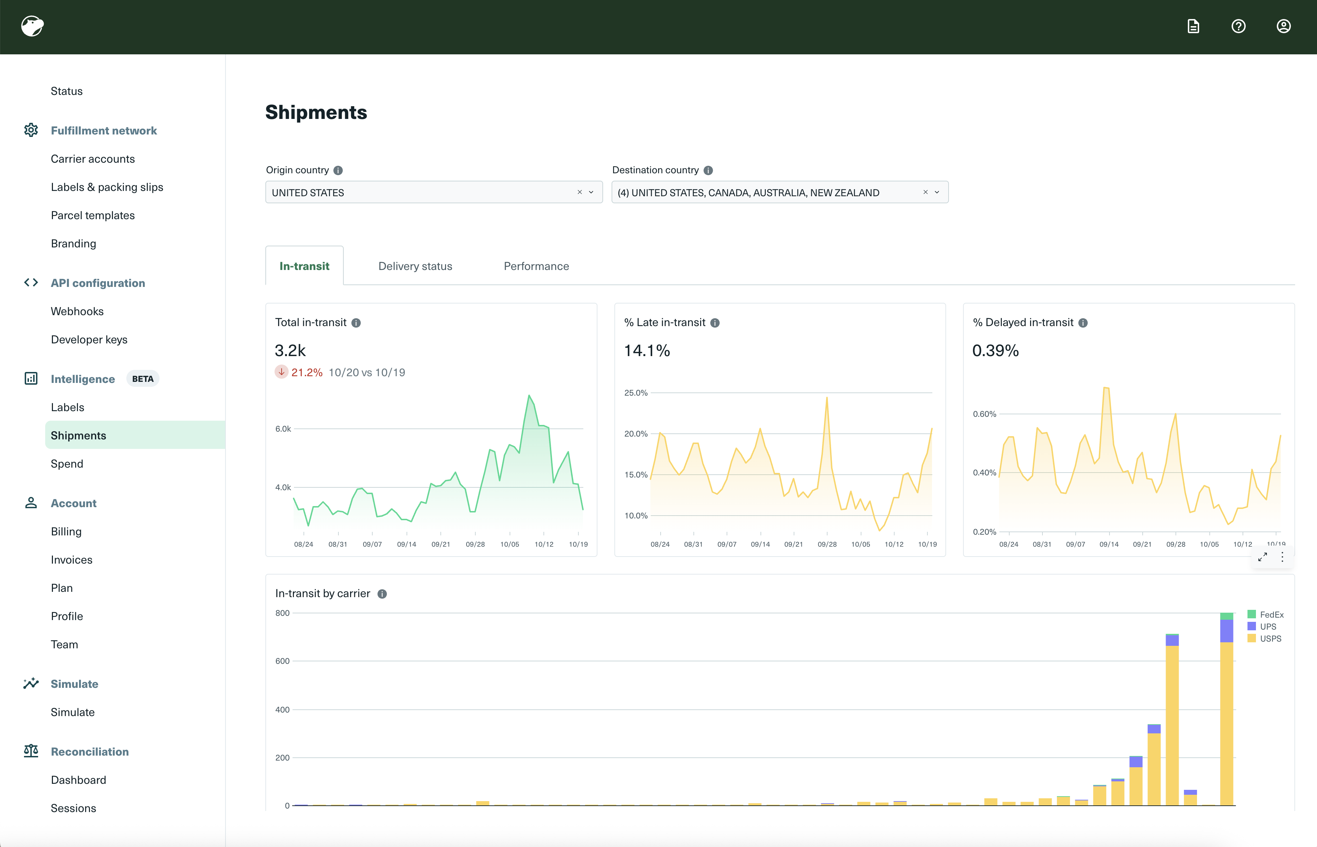Open Carrier accounts in sidebar
The height and width of the screenshot is (847, 1317).
click(x=92, y=159)
